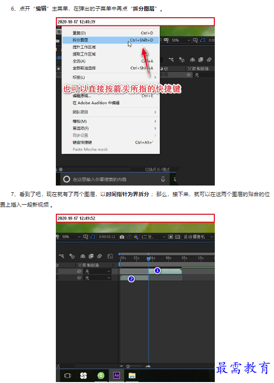
Task: Click frame blending icon in timeline screenshot
Action: tap(91, 256)
